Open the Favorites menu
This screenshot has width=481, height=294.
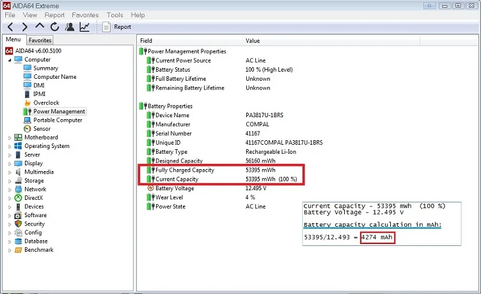tap(85, 15)
